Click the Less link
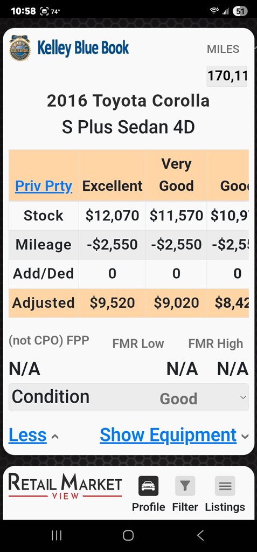The height and width of the screenshot is (552, 257). [x=27, y=435]
